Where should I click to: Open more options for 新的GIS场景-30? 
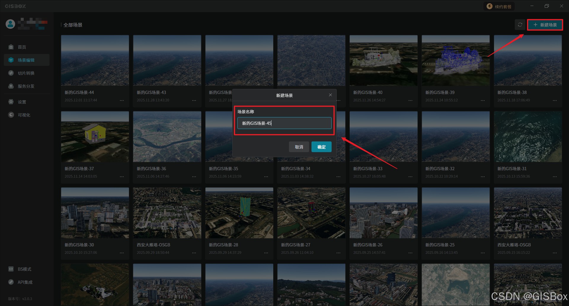(122, 253)
